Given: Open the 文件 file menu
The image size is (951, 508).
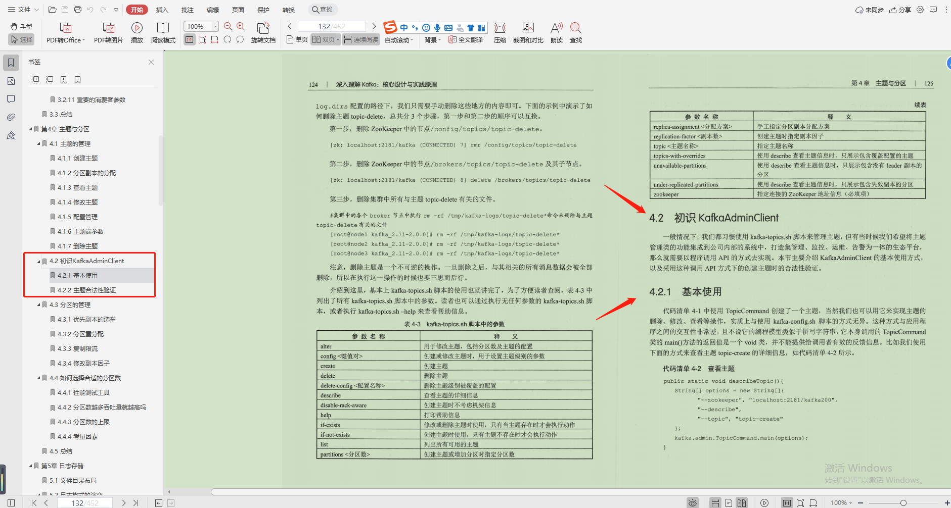Looking at the screenshot, I should pyautogui.click(x=23, y=10).
